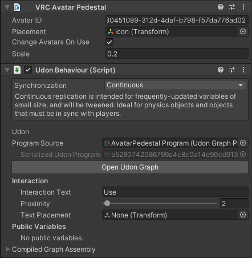Open presets icon for VRC Avatar Pedestal
Screen dimensions: 252x258
(x=232, y=7)
